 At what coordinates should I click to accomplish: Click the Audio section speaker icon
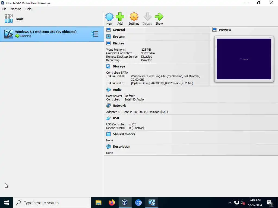point(109,90)
